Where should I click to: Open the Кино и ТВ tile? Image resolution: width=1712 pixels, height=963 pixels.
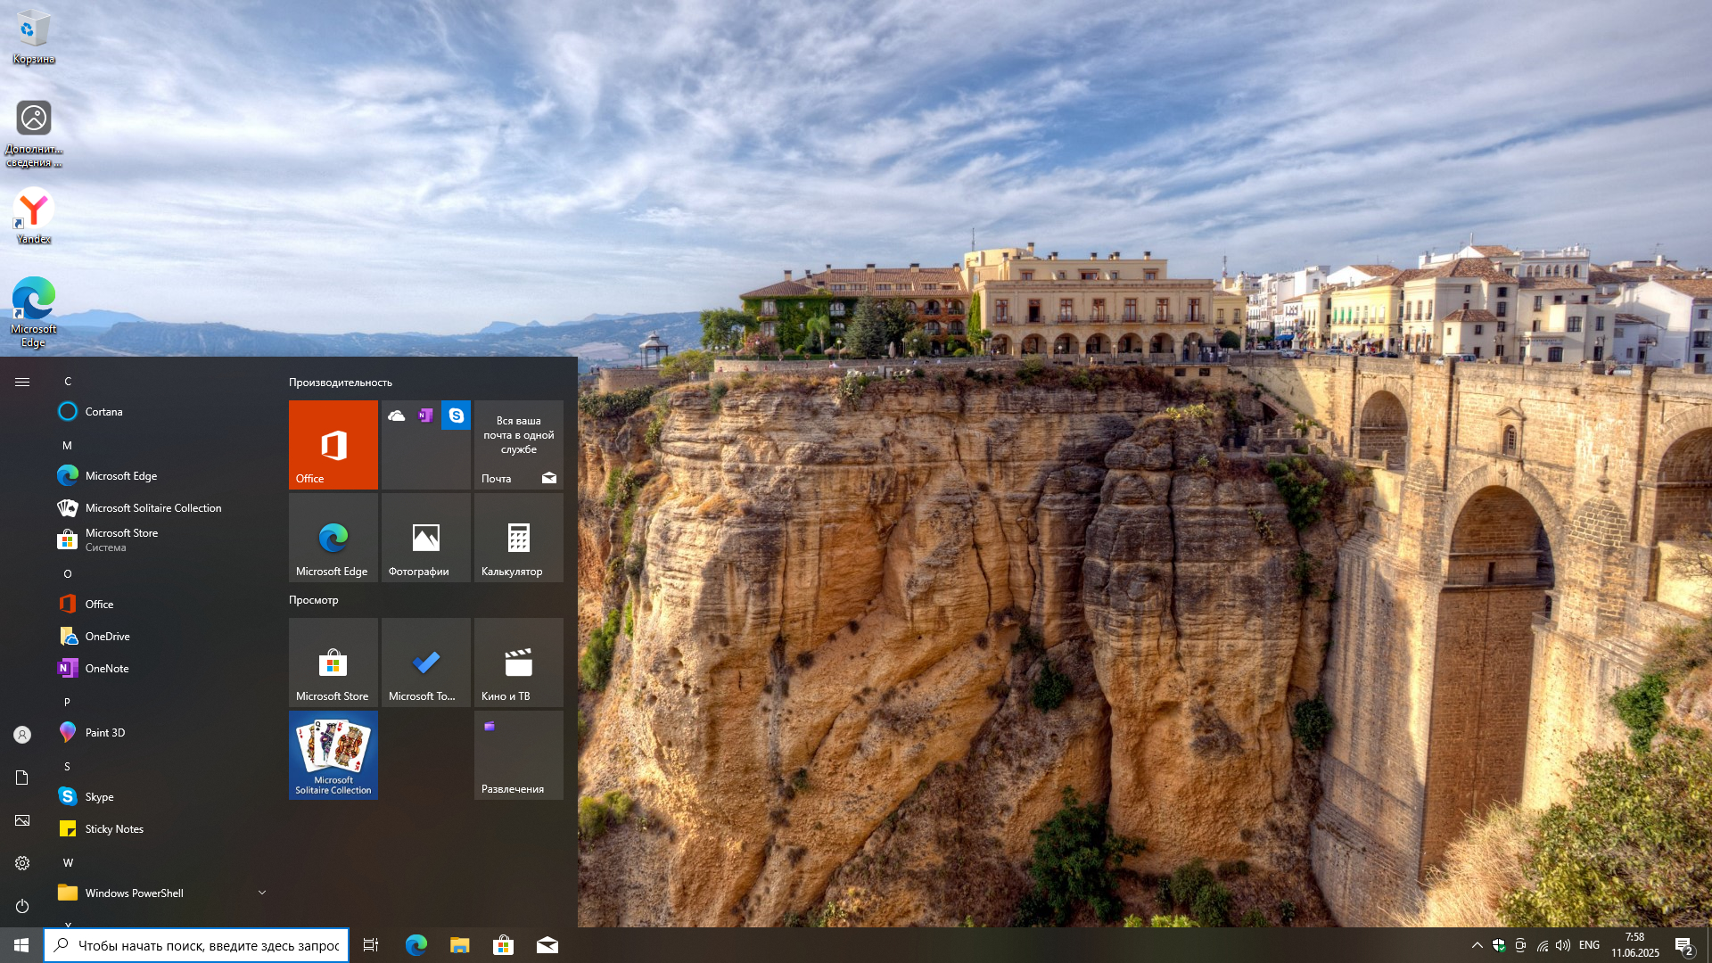(518, 662)
